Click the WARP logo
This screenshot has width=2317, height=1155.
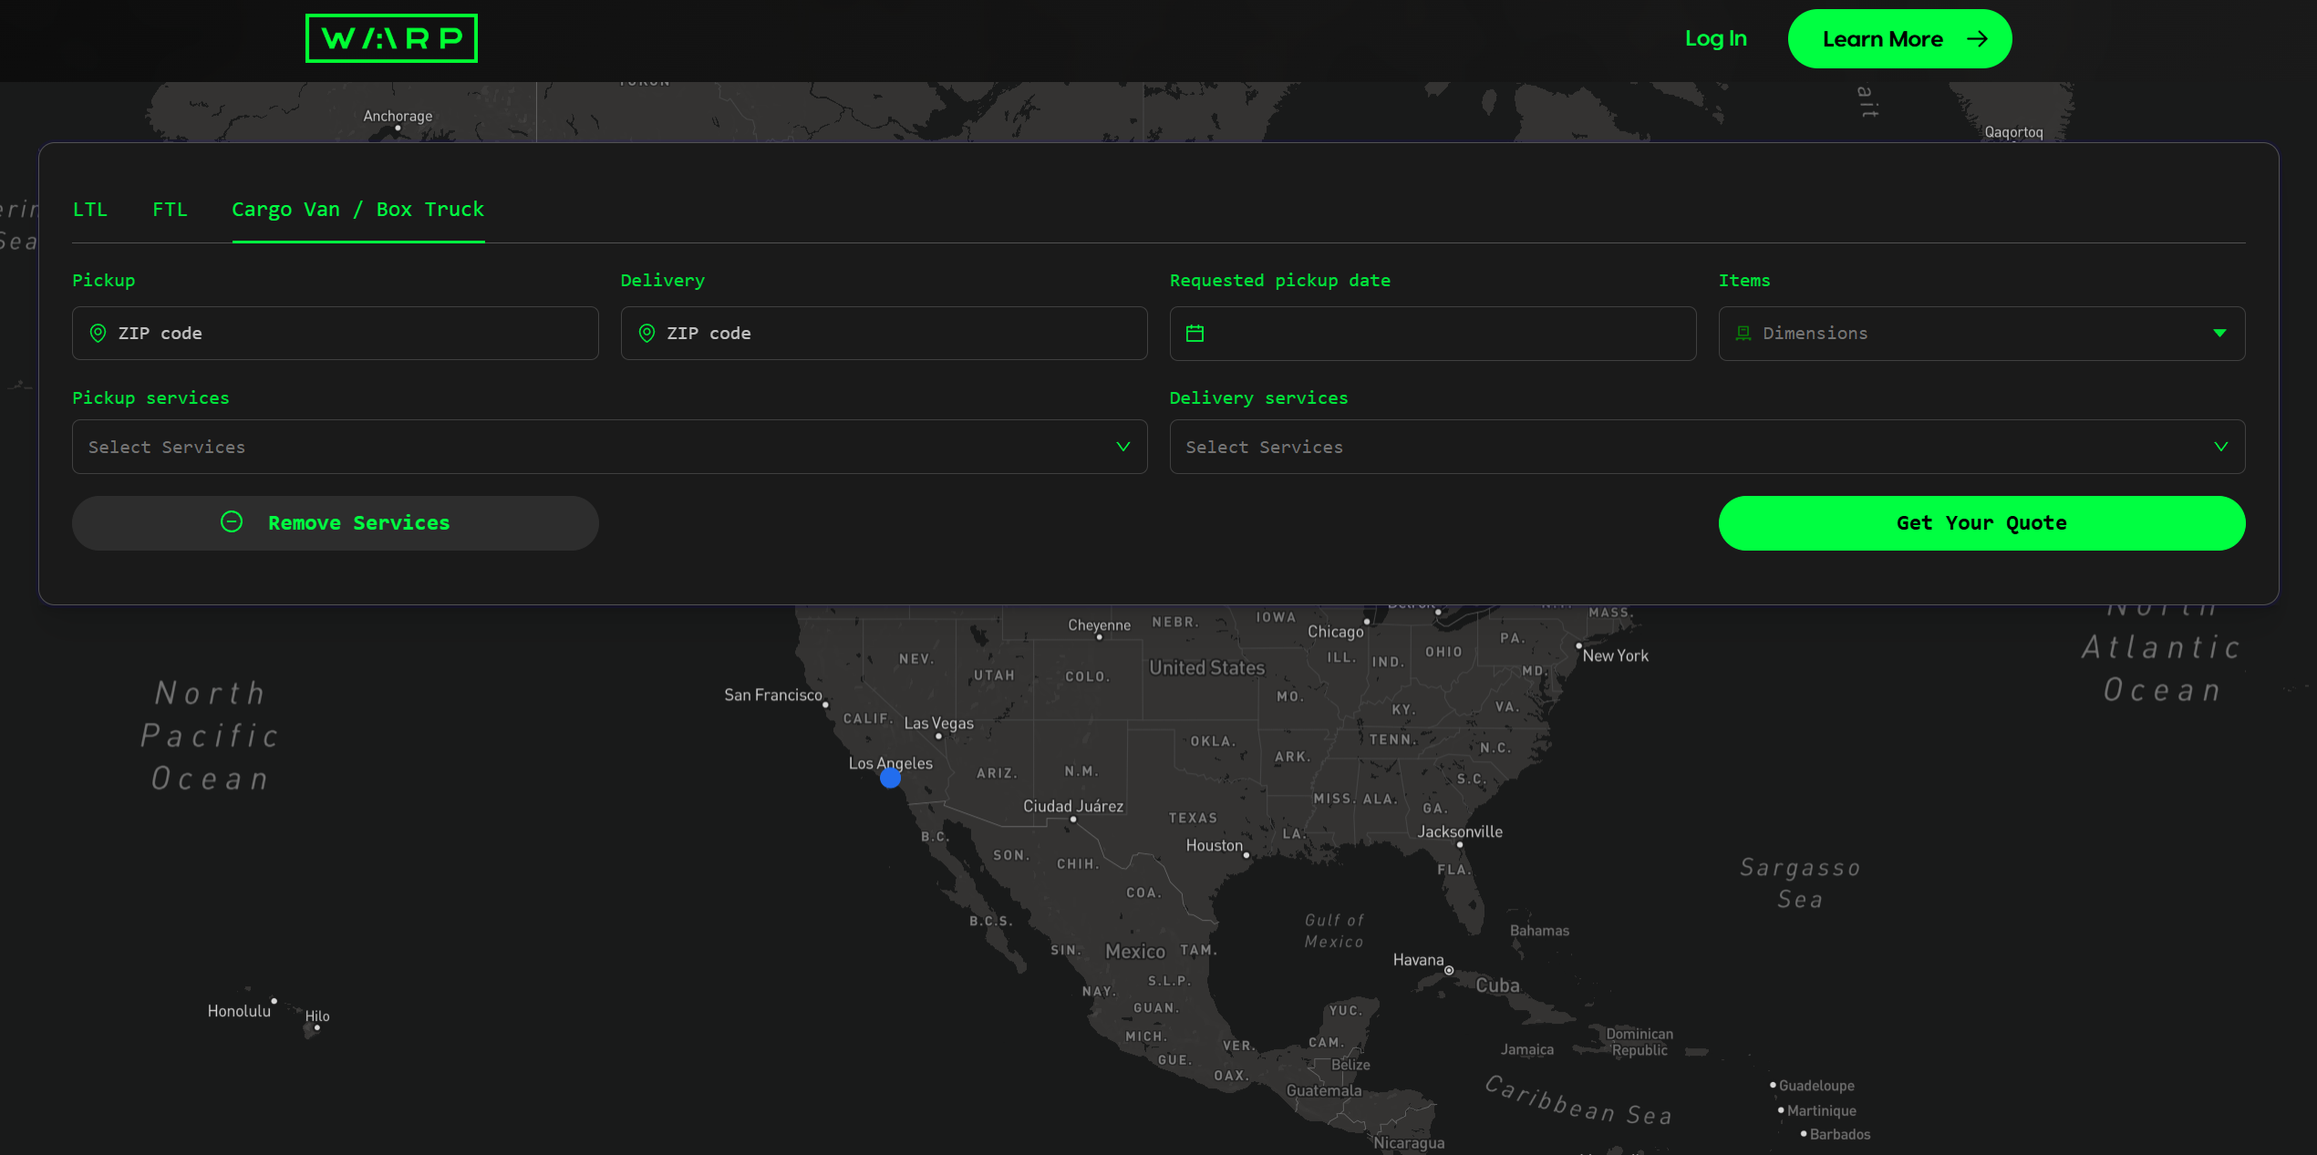coord(391,38)
